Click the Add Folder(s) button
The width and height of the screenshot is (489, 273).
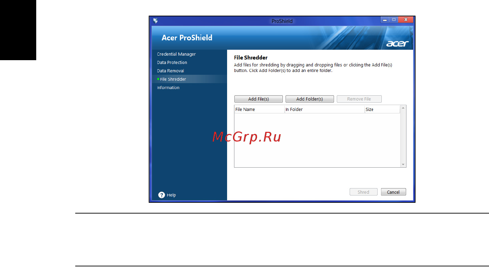310,99
